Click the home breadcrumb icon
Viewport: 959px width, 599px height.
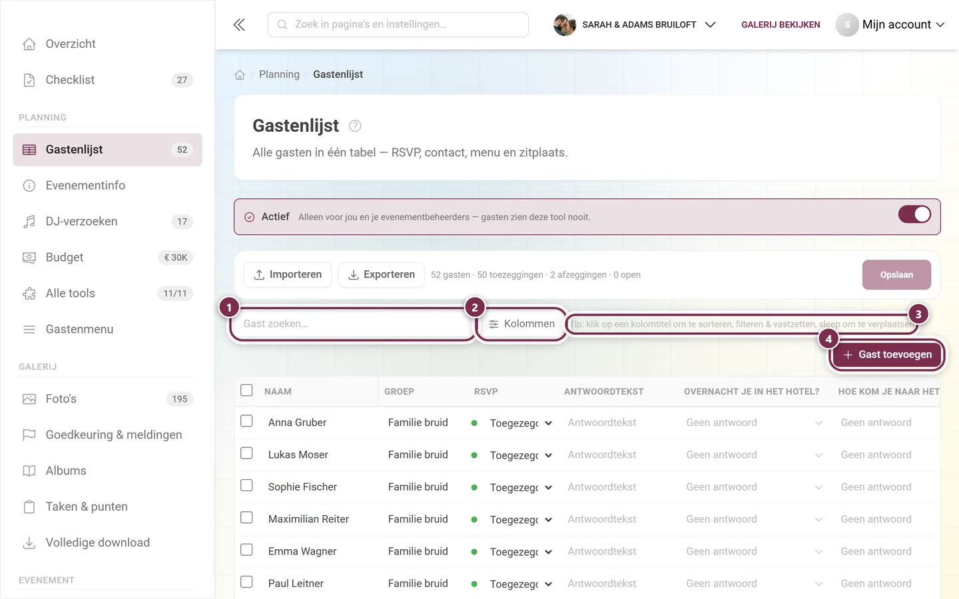[x=240, y=75]
